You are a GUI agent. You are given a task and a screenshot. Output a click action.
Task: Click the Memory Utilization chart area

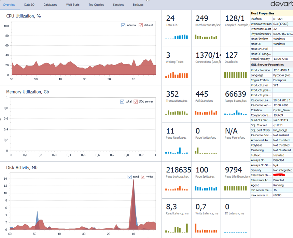coord(83,124)
